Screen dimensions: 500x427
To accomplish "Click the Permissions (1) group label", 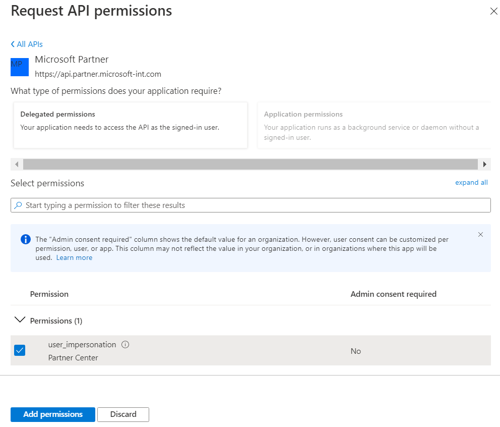I will (x=56, y=321).
